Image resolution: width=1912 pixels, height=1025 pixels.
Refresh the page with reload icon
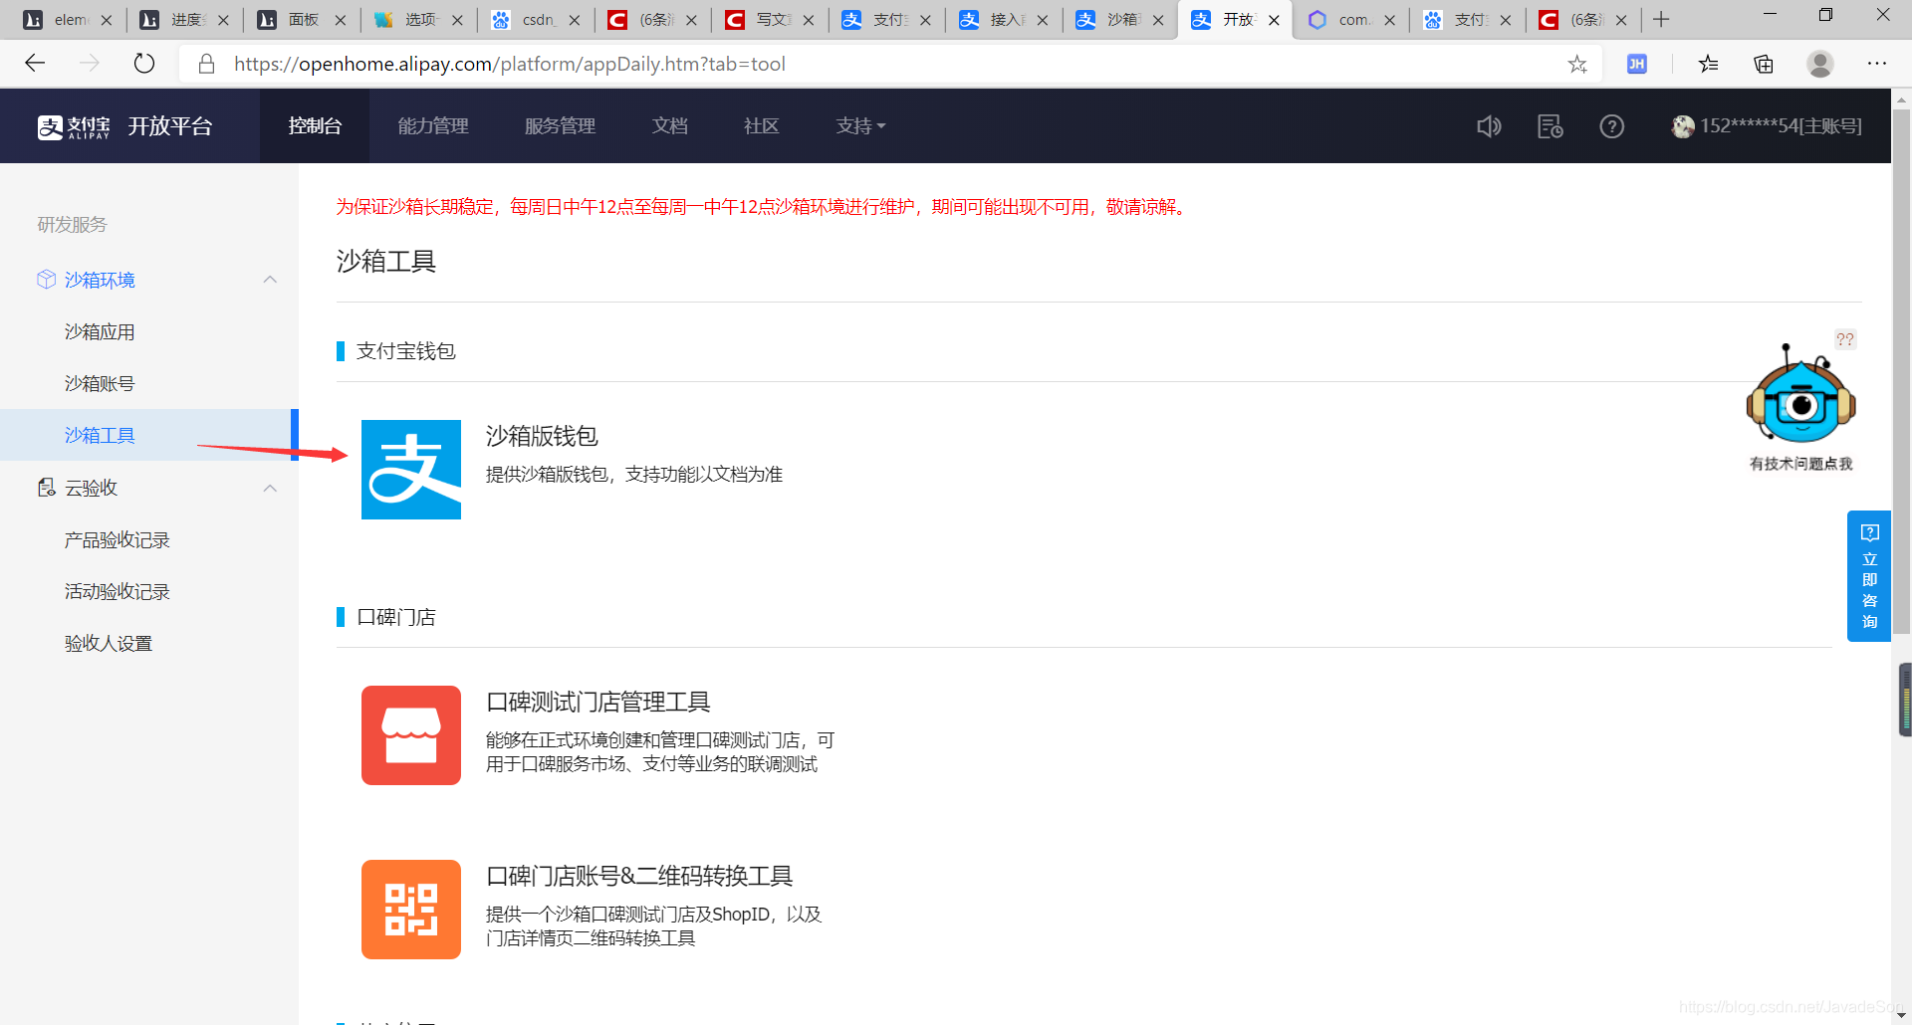[x=144, y=64]
